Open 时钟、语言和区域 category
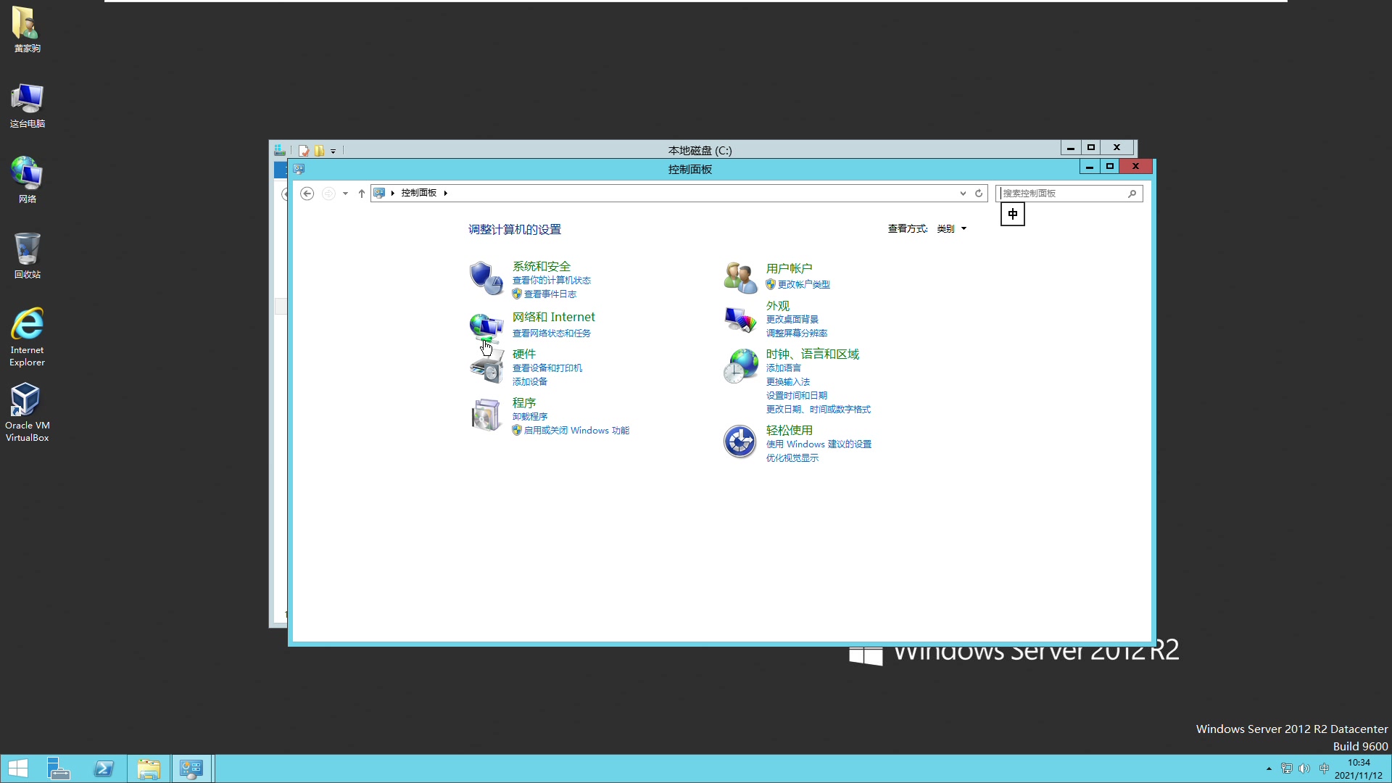The width and height of the screenshot is (1392, 783). tap(812, 354)
